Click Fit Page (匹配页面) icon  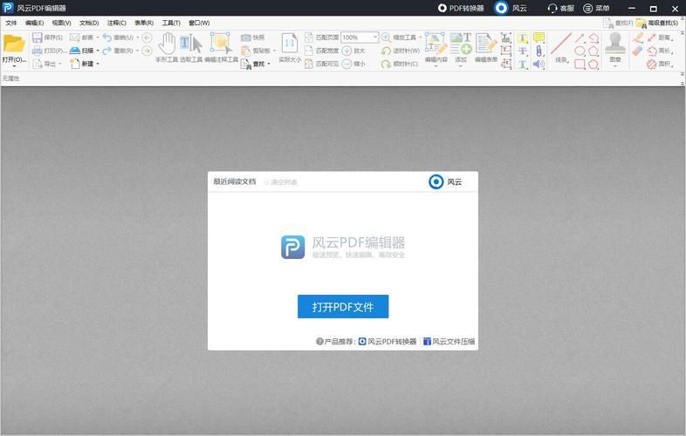click(x=309, y=37)
